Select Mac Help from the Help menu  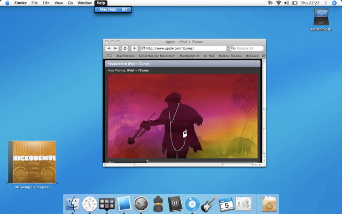coord(108,10)
